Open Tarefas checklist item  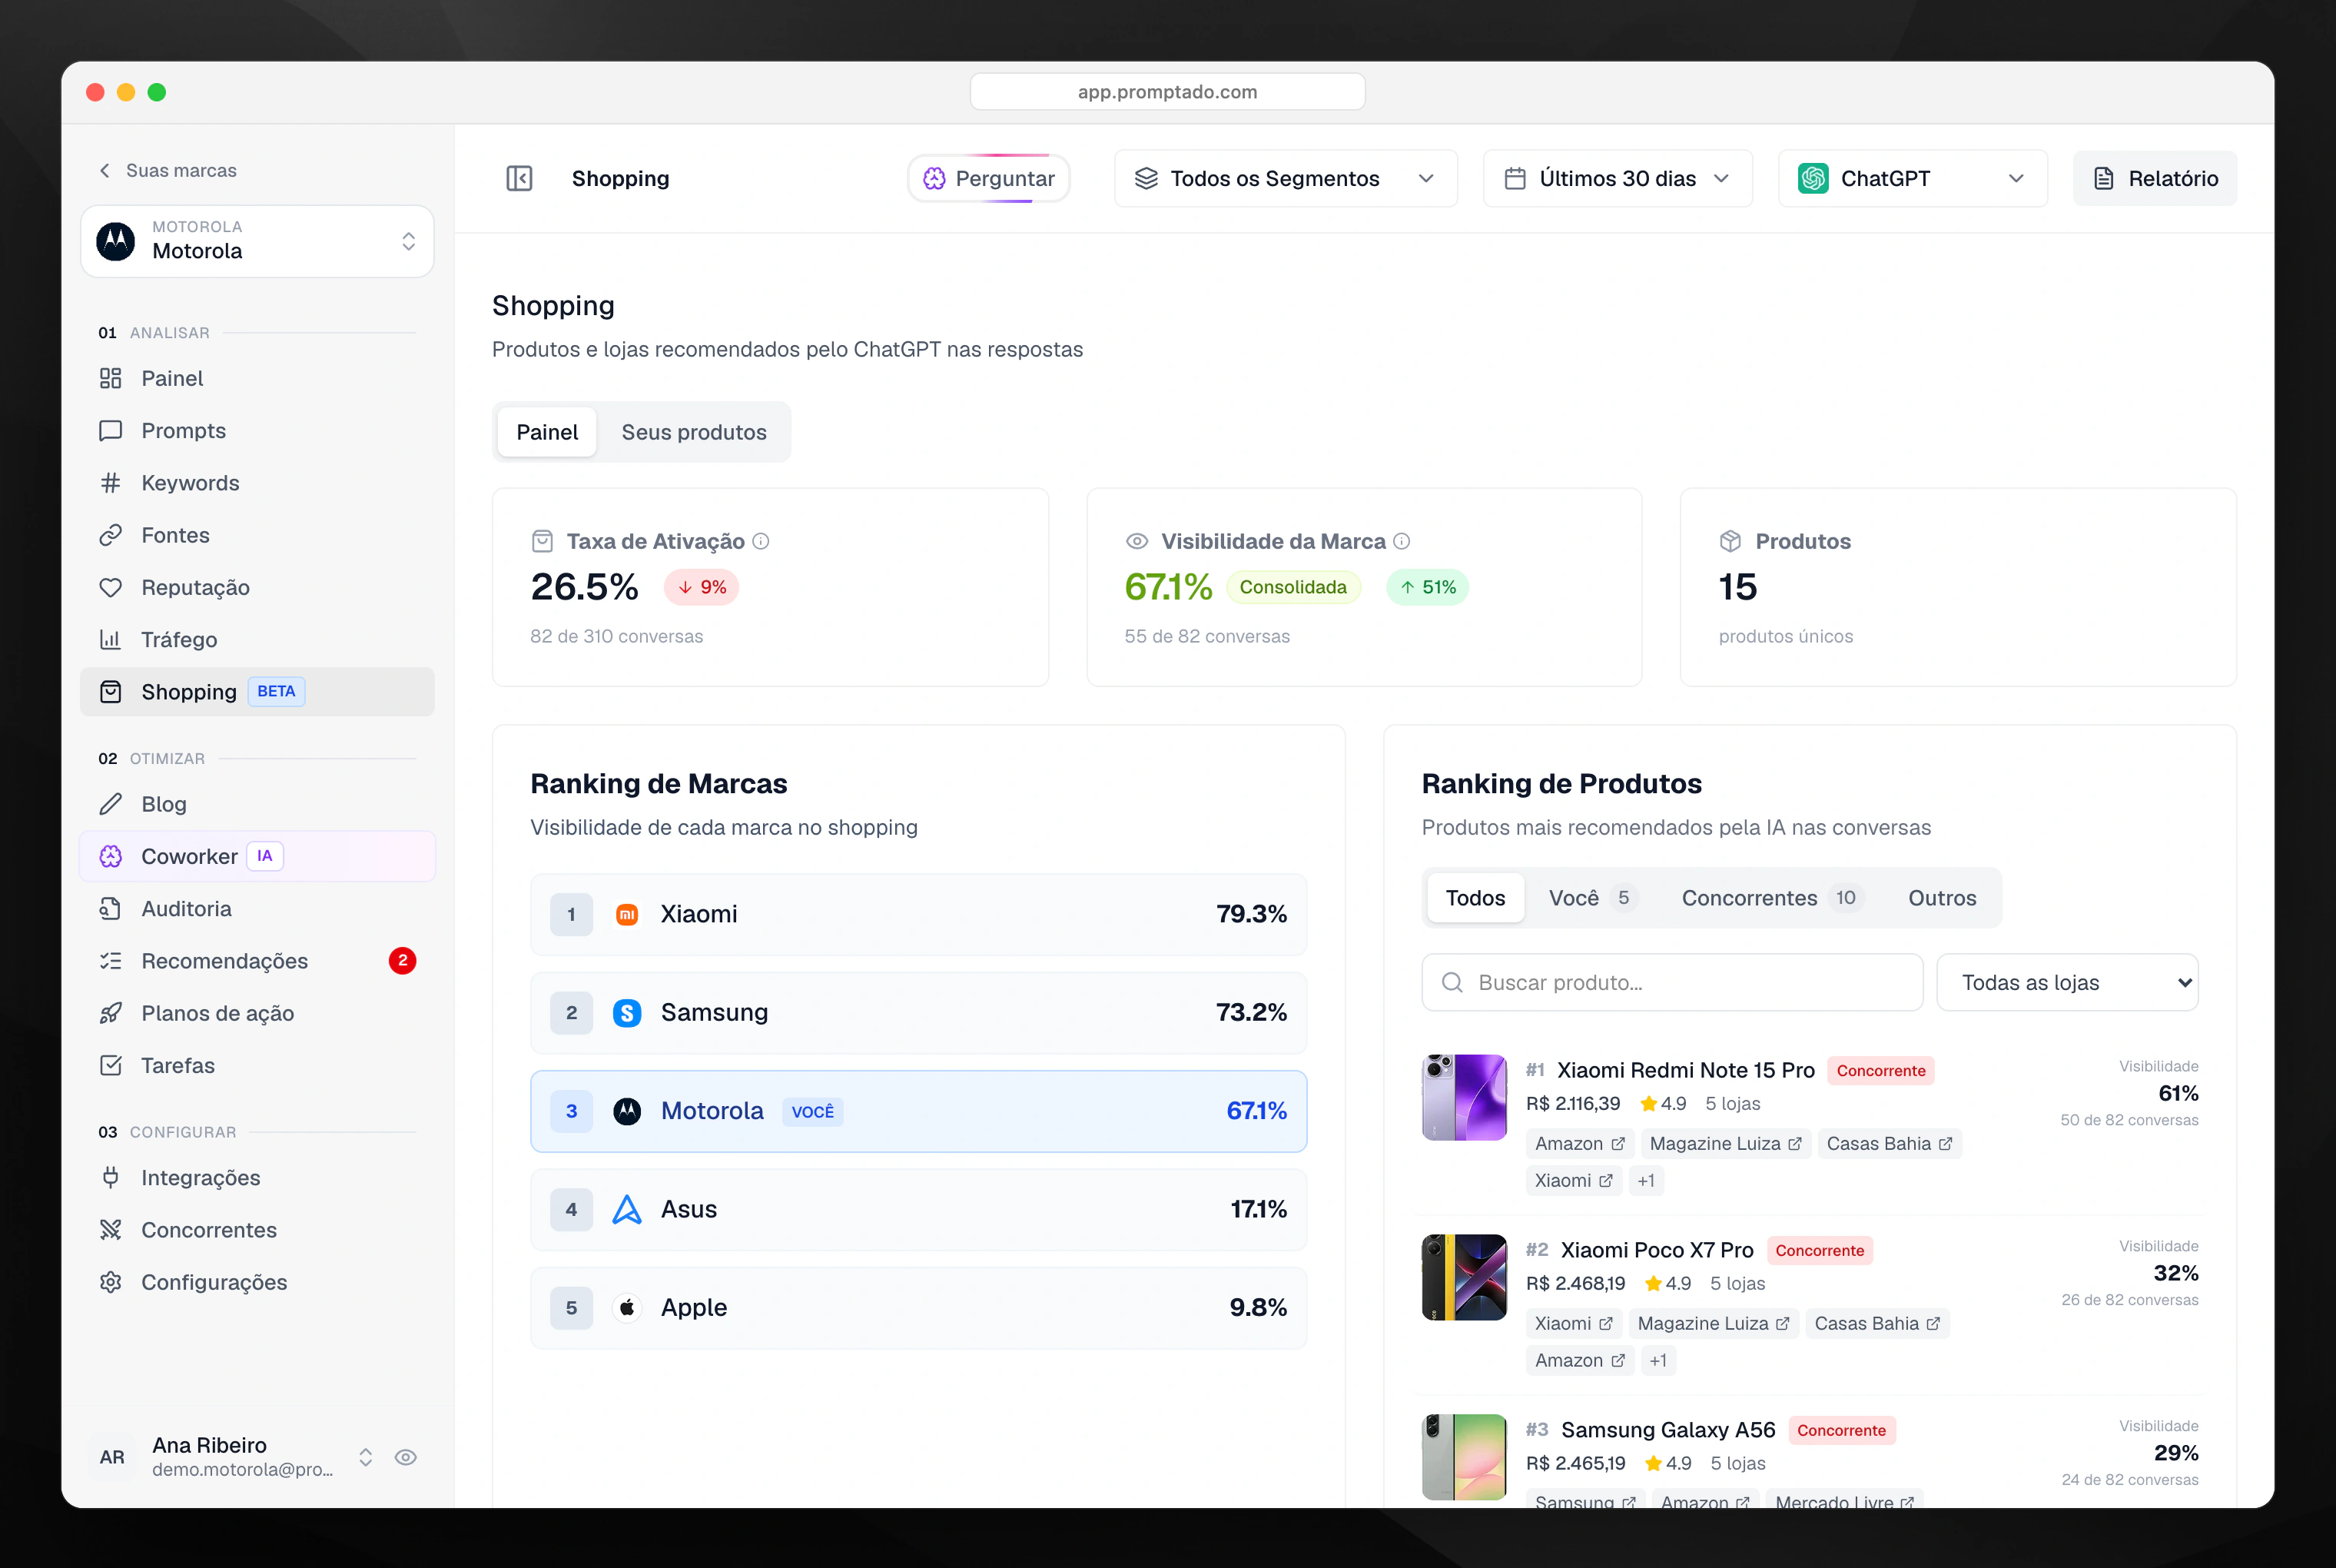click(257, 1065)
